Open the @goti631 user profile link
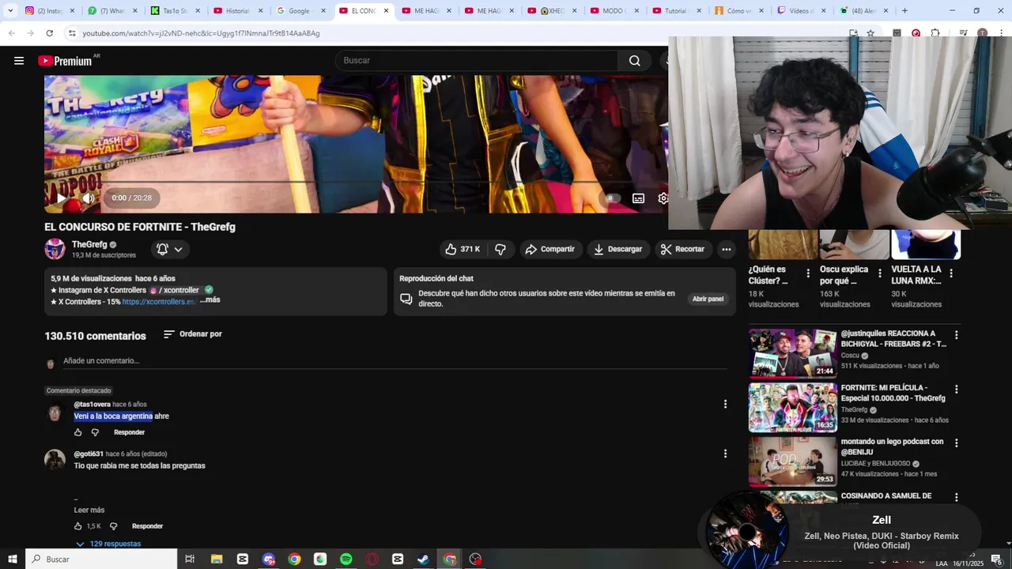Image resolution: width=1012 pixels, height=569 pixels. (89, 454)
